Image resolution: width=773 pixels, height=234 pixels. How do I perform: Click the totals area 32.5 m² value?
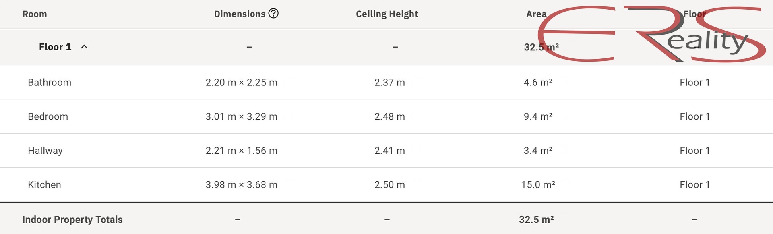pyautogui.click(x=536, y=220)
